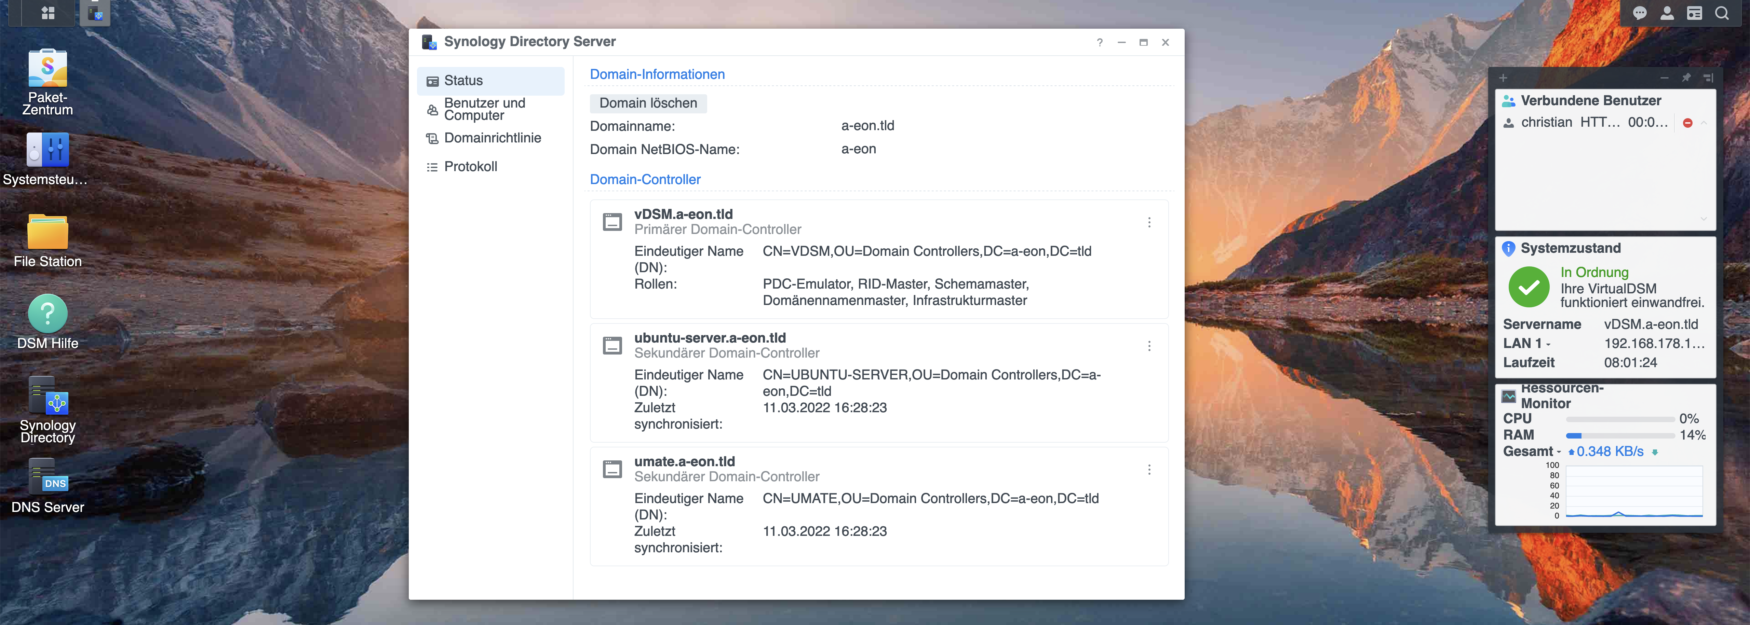Dock widget panel to side icon

tap(1708, 78)
